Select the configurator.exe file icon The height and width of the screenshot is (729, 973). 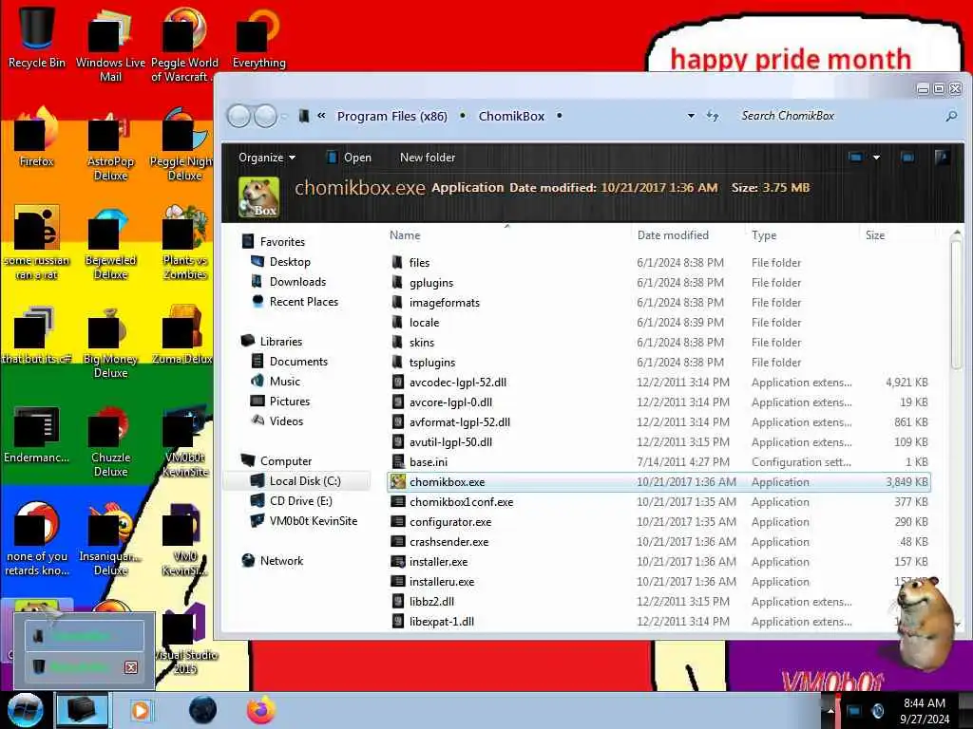tap(398, 521)
